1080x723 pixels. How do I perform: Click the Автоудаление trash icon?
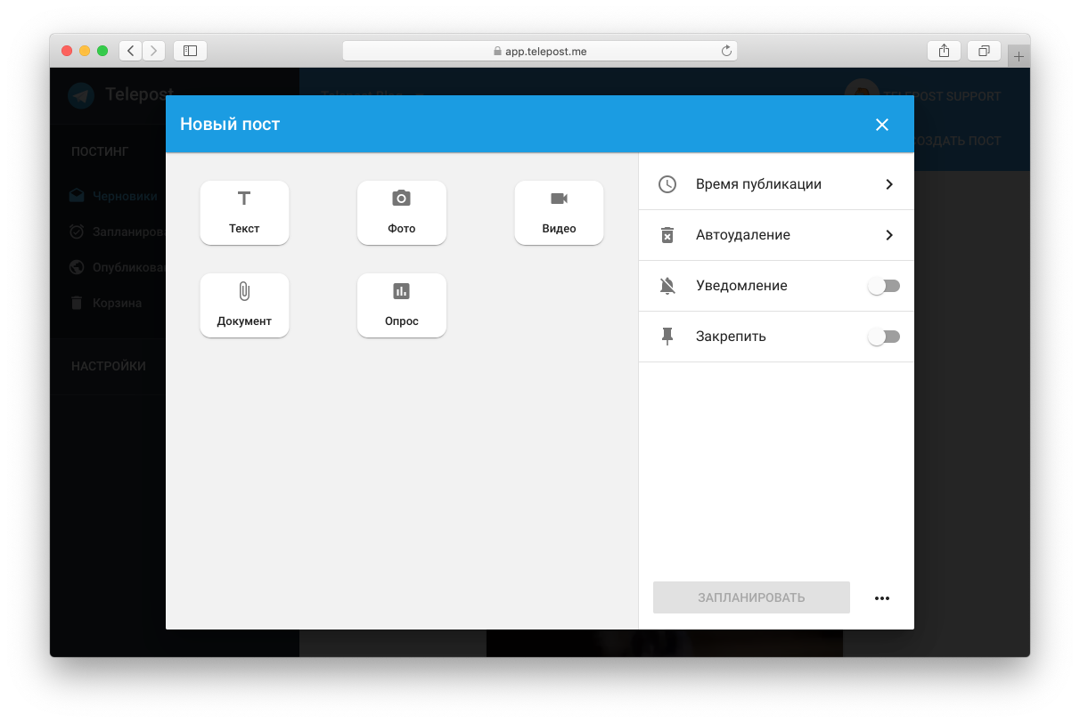(667, 234)
